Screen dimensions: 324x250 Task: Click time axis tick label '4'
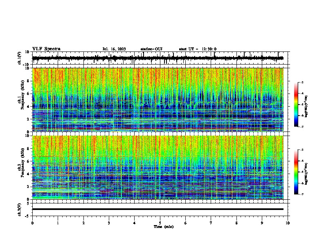pos(135,223)
